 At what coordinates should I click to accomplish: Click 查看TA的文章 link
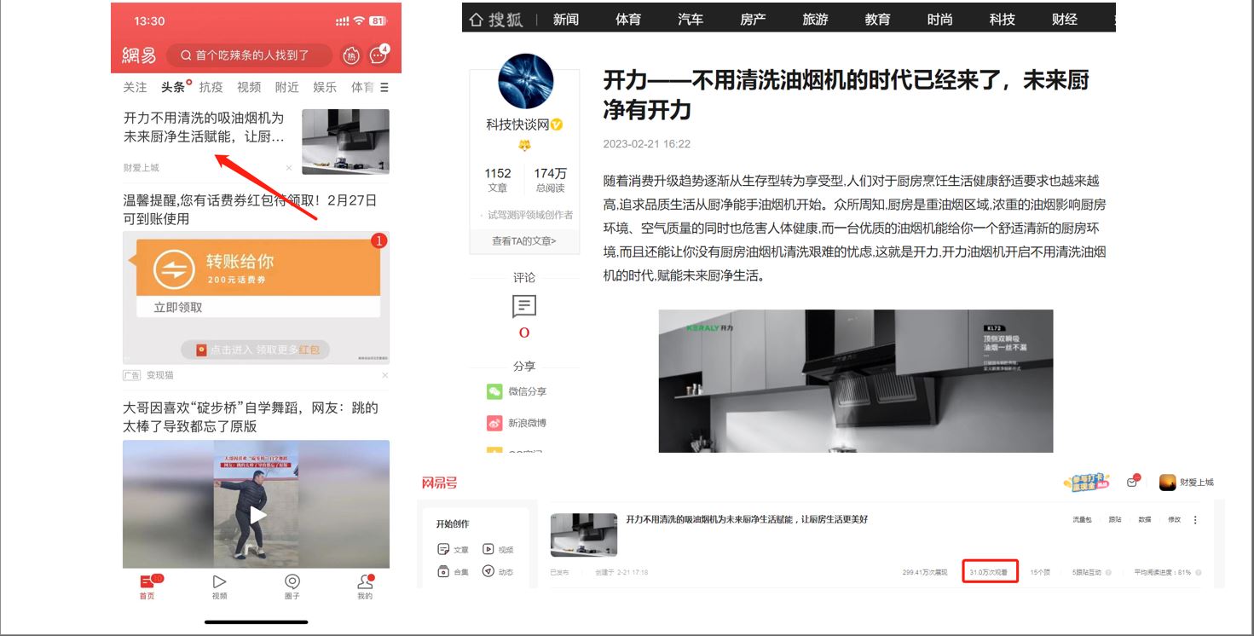pyautogui.click(x=523, y=241)
